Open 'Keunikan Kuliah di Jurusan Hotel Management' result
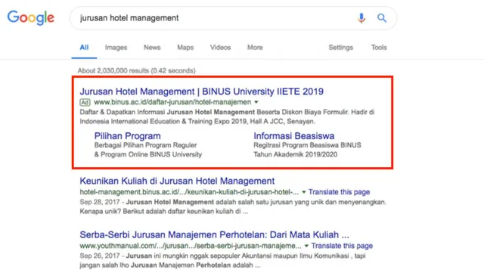 click(x=177, y=181)
